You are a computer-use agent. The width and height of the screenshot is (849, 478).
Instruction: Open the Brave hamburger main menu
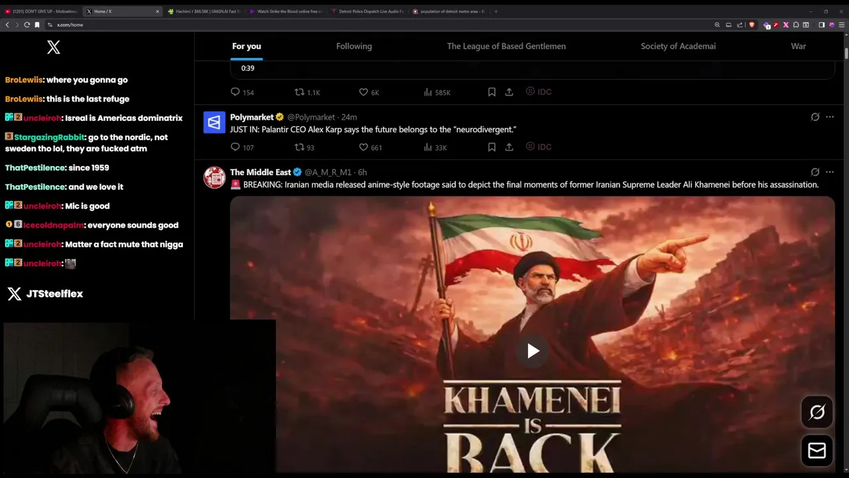click(x=842, y=25)
